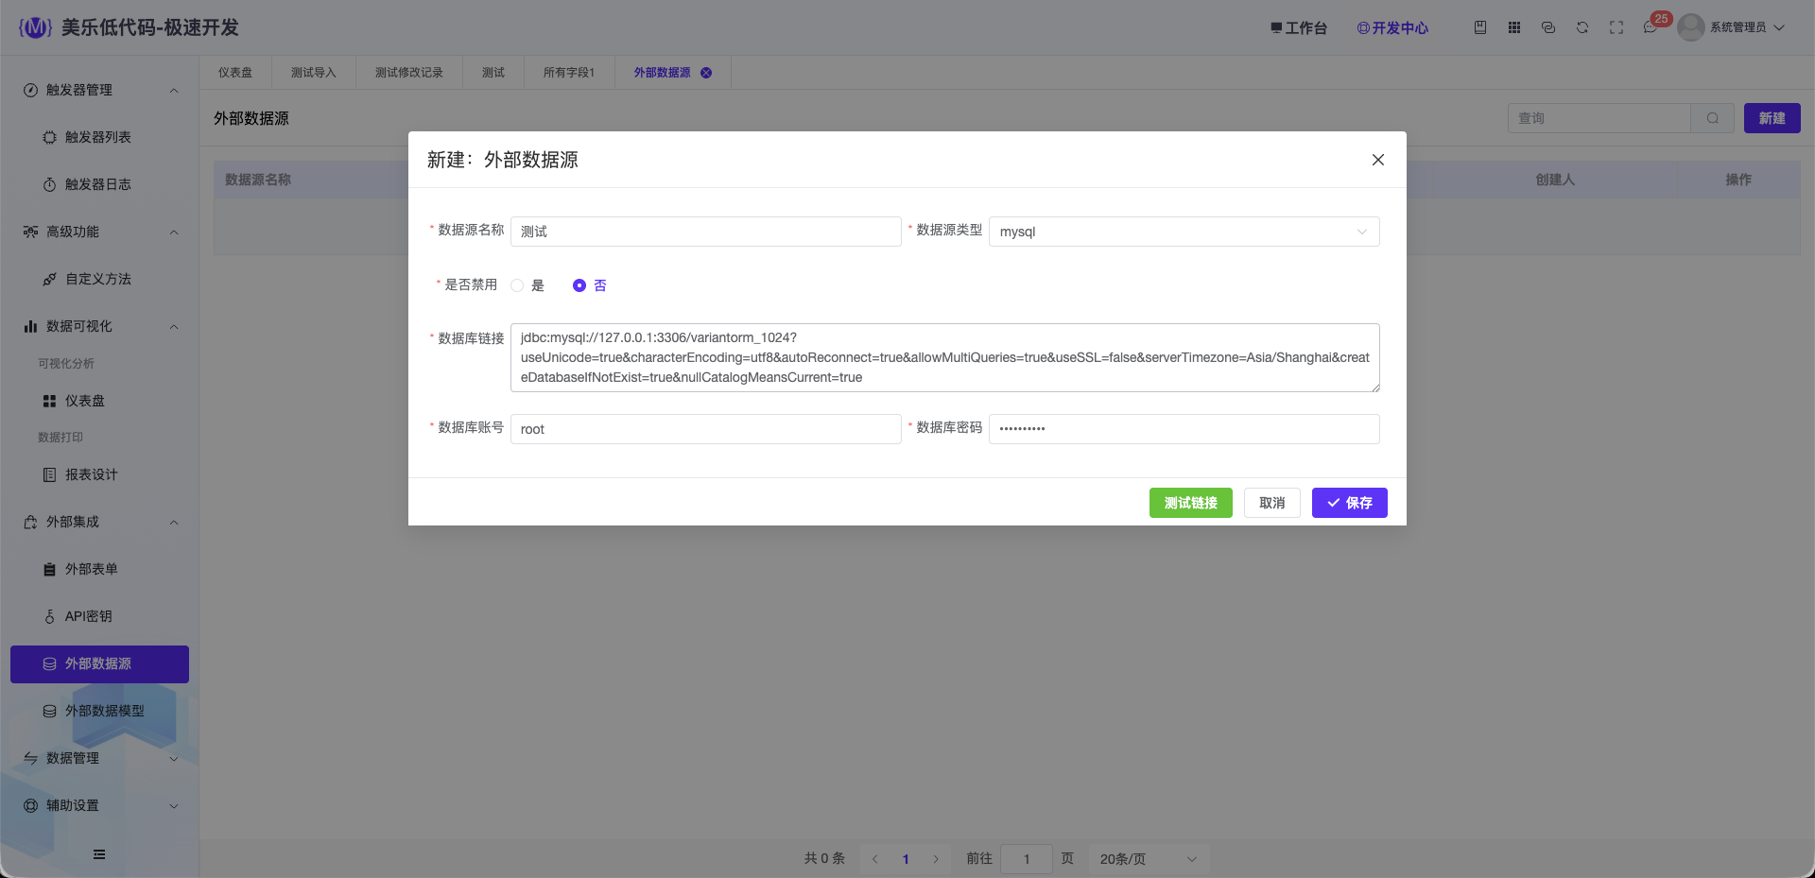Go to previous page arrow
Screen dimensions: 1815x878
coord(875,859)
